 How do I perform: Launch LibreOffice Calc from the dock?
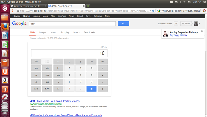[5, 45]
